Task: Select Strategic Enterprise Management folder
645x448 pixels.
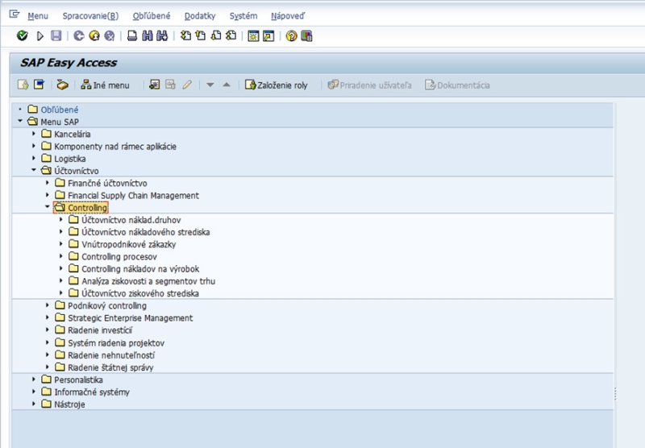Action: point(124,318)
